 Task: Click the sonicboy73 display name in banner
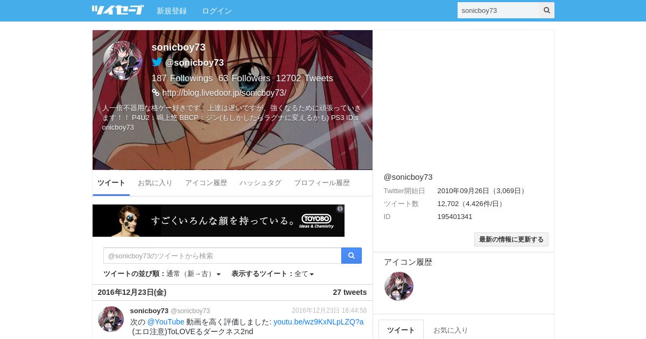click(178, 47)
